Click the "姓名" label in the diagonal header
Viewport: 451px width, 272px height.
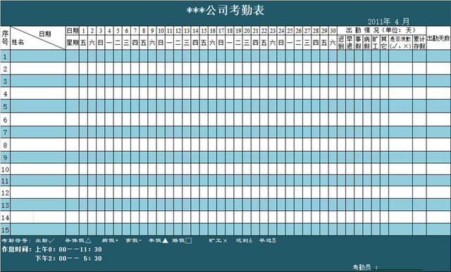point(18,42)
